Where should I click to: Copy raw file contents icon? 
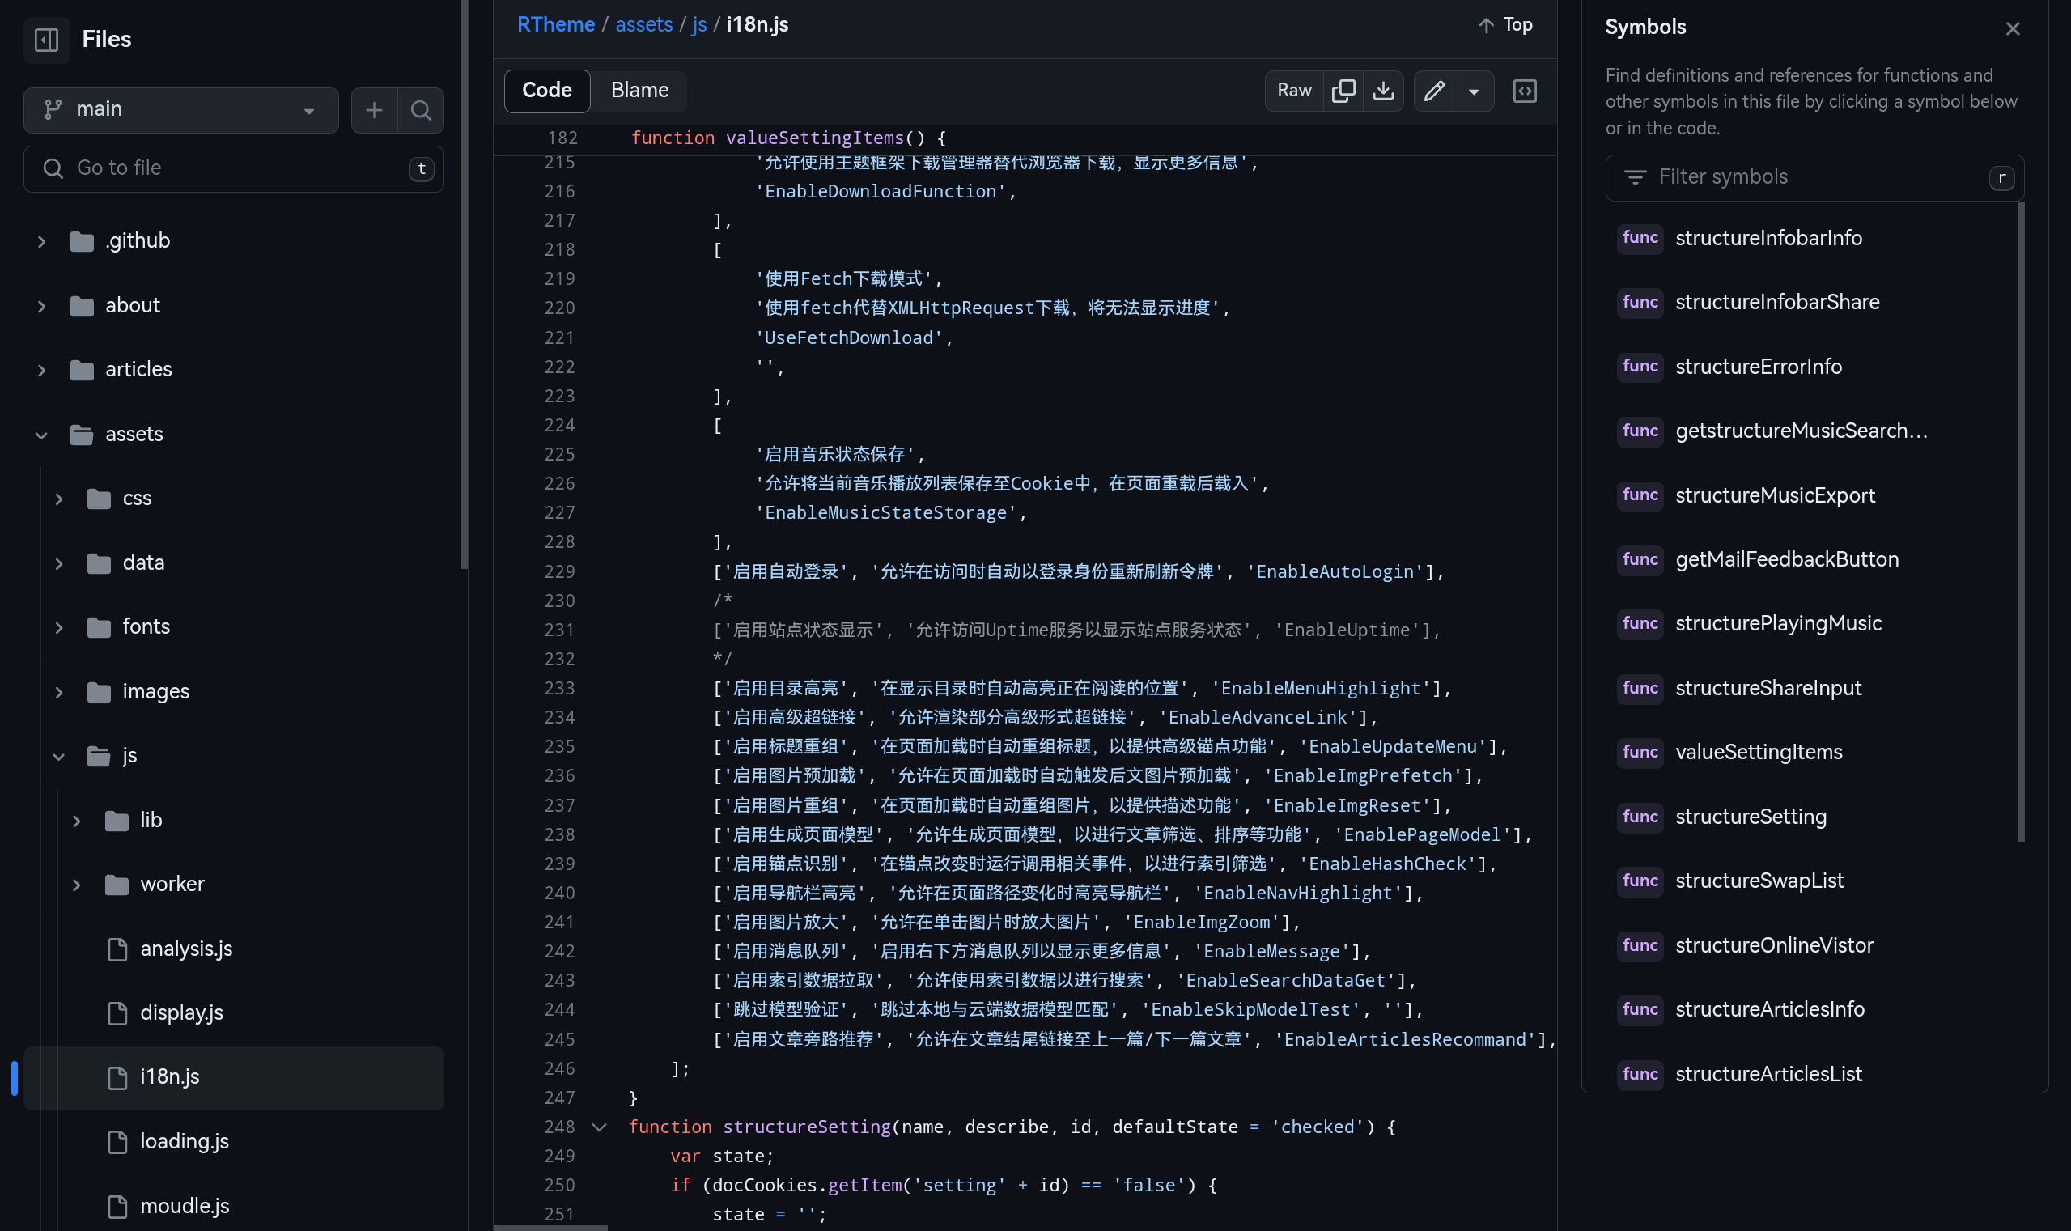click(1343, 91)
